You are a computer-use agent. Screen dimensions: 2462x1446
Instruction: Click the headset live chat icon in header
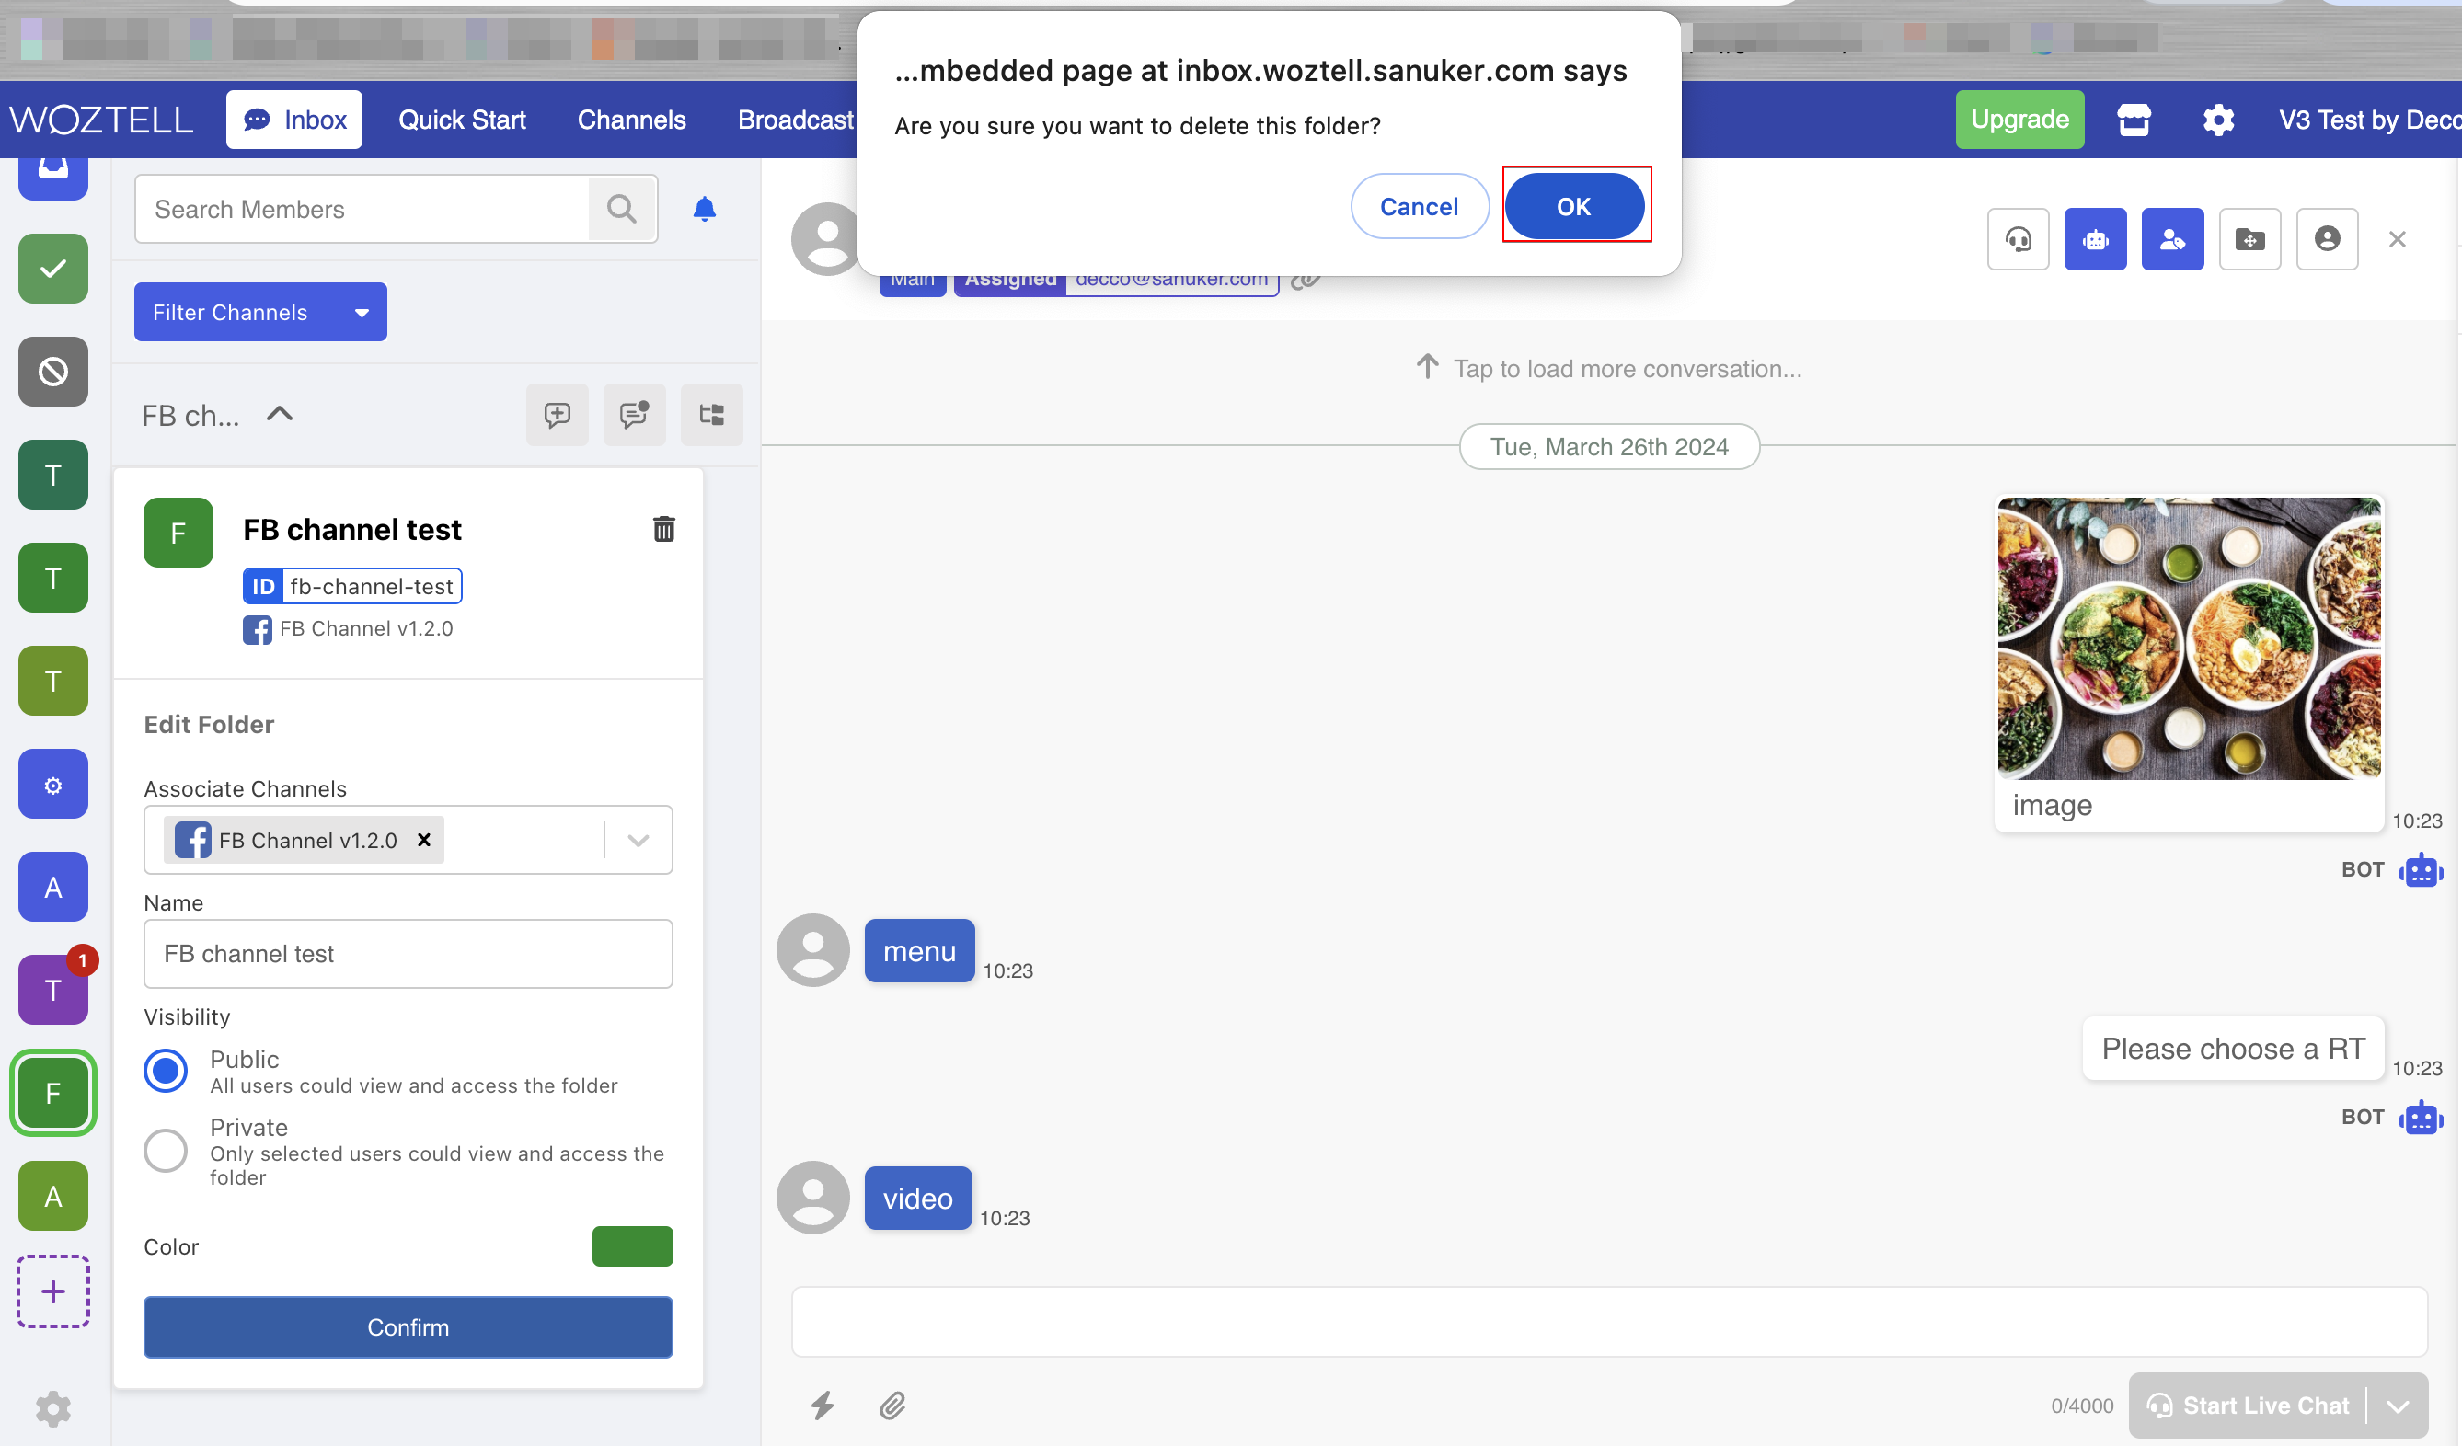[2017, 239]
